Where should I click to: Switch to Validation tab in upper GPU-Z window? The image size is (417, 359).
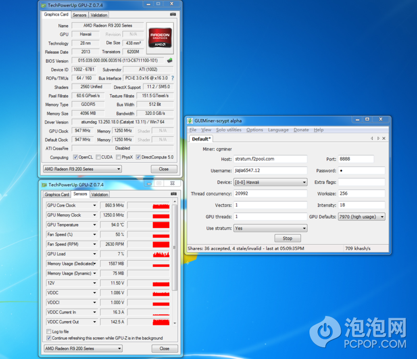(99, 15)
